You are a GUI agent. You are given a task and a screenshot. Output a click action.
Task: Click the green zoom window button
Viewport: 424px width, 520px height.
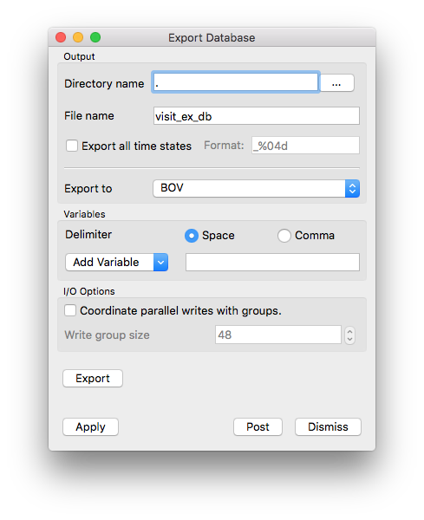coord(95,37)
